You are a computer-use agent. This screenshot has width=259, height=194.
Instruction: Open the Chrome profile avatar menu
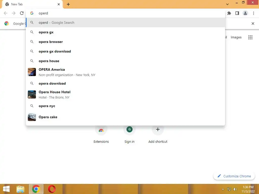[x=245, y=13]
